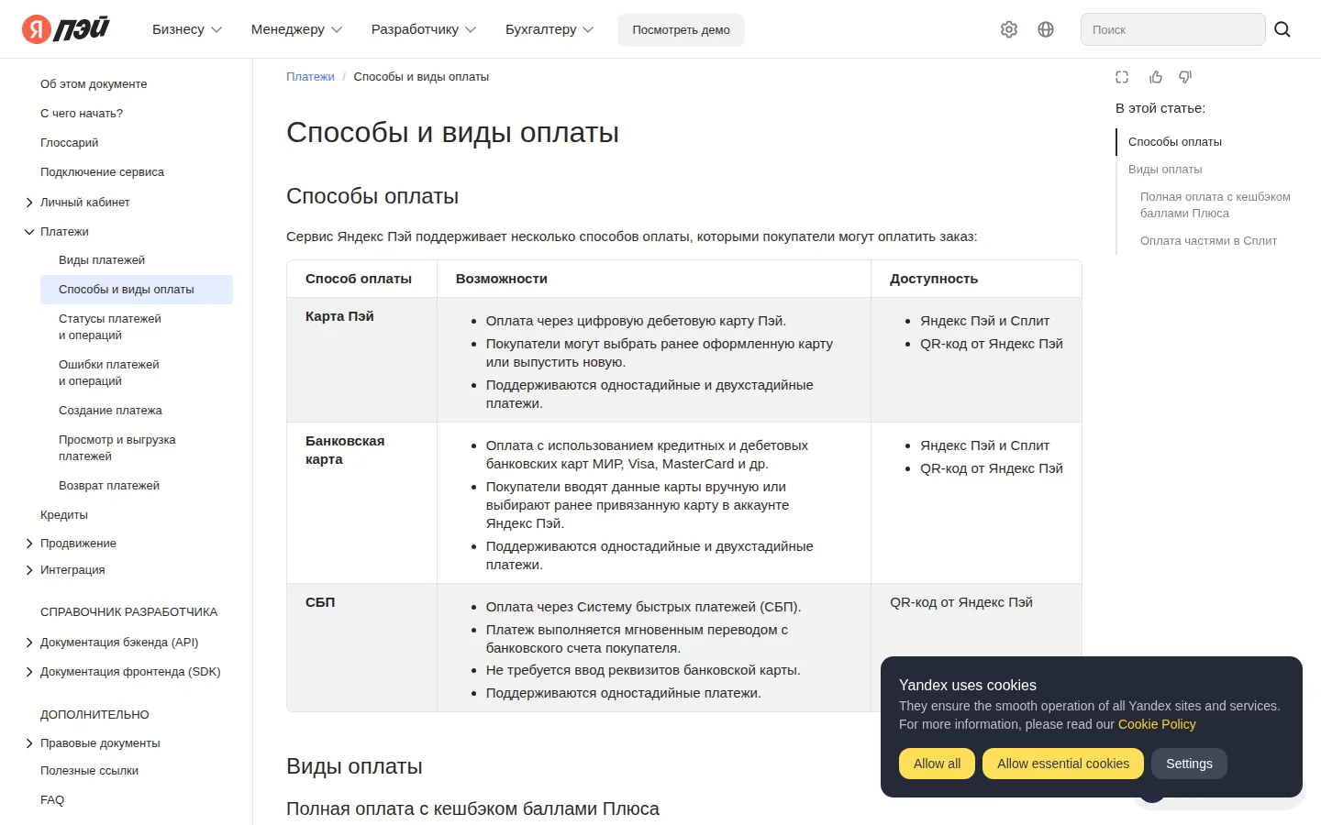
Task: Open the Cookie Policy link
Action: pyautogui.click(x=1157, y=724)
